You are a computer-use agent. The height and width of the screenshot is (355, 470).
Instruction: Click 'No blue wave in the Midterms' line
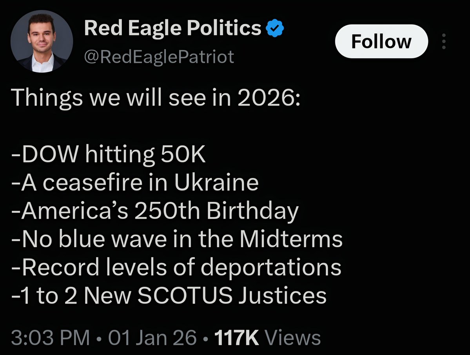pyautogui.click(x=177, y=239)
